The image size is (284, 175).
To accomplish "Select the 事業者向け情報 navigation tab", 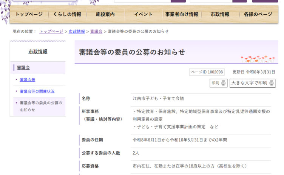I will pyautogui.click(x=181, y=14).
